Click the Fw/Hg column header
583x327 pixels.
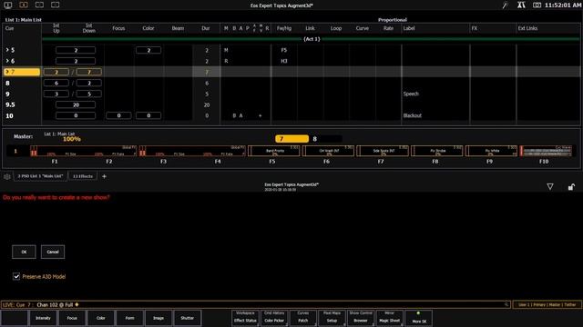tap(284, 28)
